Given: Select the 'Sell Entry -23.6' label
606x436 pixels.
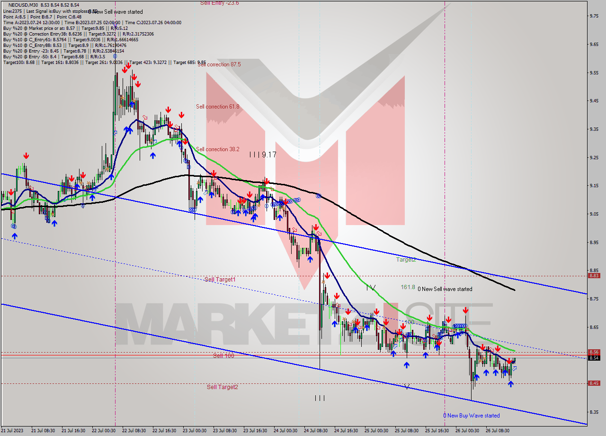Looking at the screenshot, I should pyautogui.click(x=219, y=3).
